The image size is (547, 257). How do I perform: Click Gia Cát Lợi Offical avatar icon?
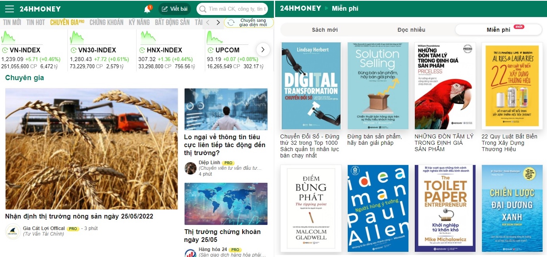[x=13, y=231]
